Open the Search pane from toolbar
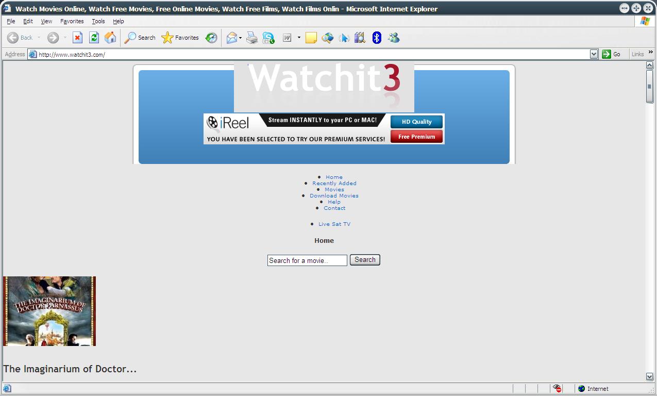The height and width of the screenshot is (396, 657). (140, 38)
